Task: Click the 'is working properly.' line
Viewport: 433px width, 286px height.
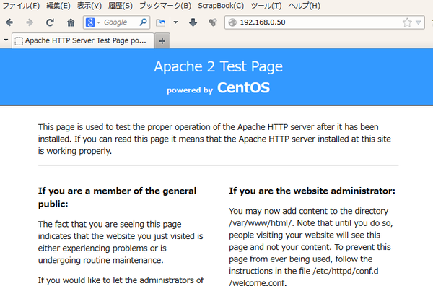Action: coord(75,151)
